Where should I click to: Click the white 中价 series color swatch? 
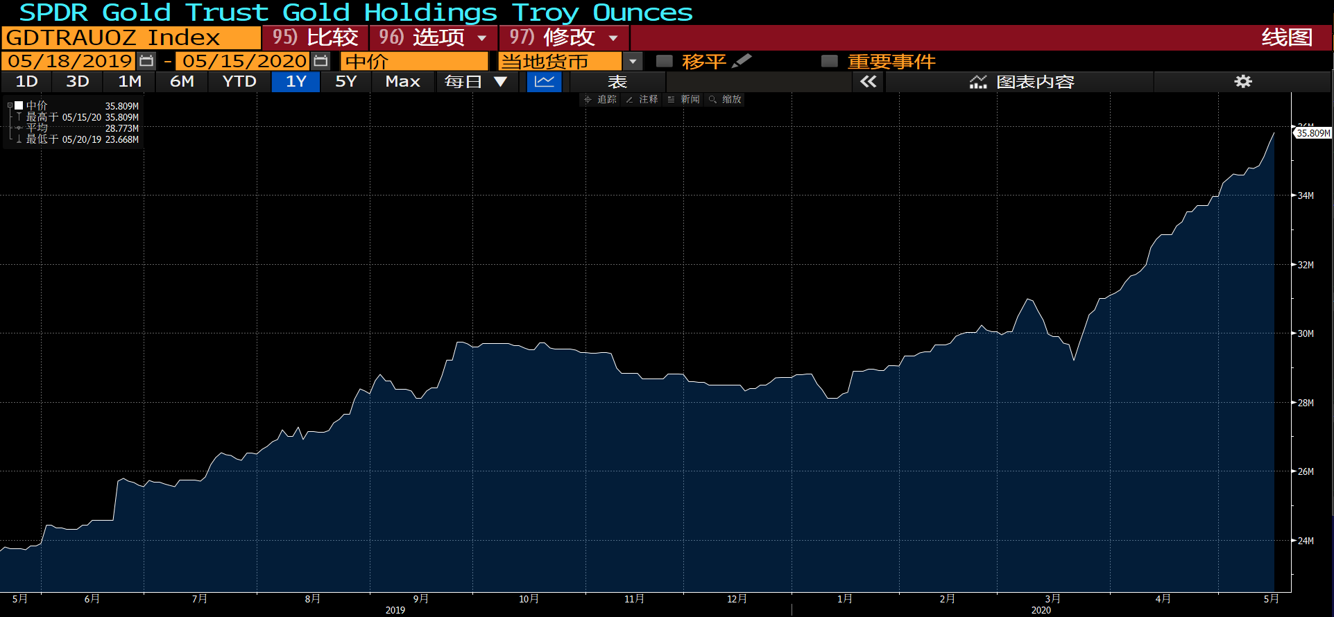(19, 105)
